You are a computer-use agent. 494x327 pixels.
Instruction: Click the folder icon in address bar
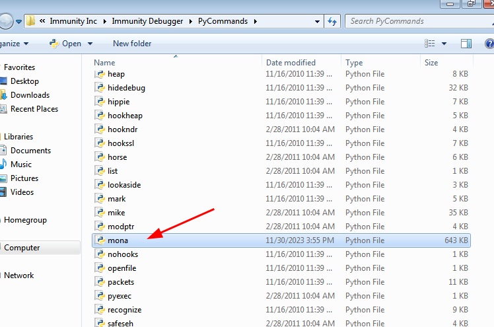click(30, 21)
